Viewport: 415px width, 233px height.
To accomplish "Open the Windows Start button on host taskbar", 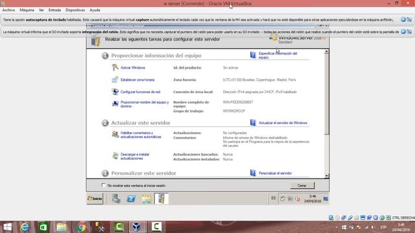I will click(x=7, y=227).
